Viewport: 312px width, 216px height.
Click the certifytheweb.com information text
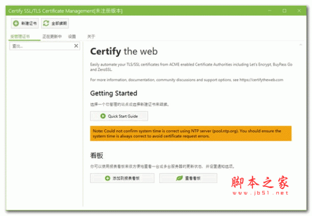click(x=187, y=80)
